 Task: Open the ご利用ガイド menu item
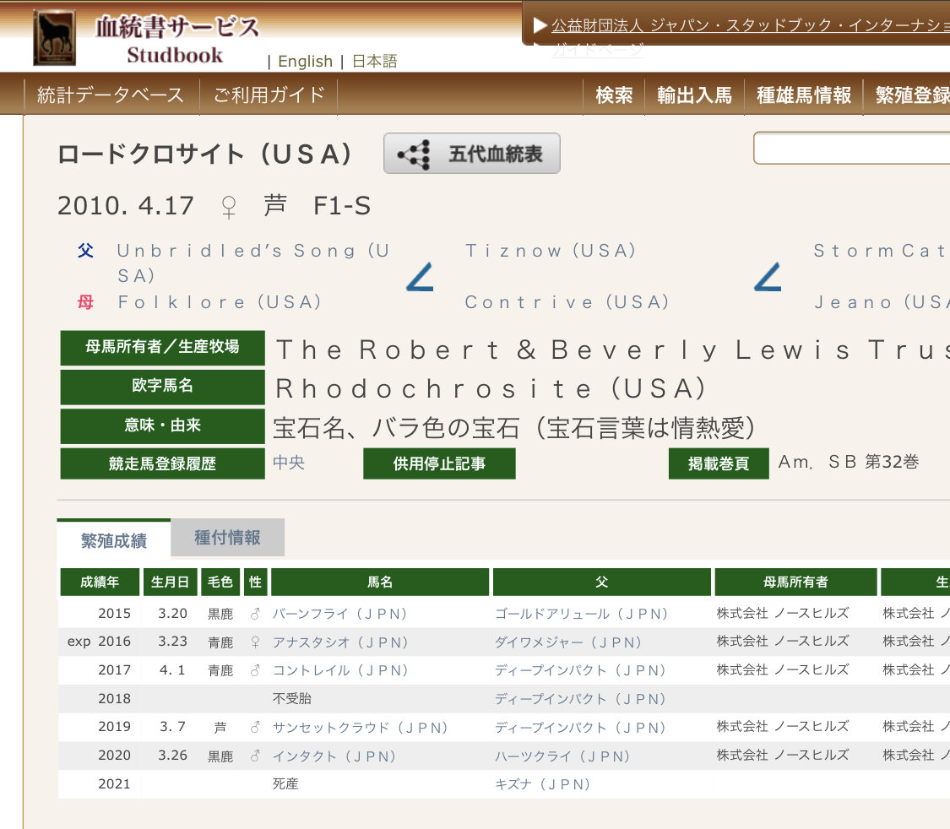point(269,95)
